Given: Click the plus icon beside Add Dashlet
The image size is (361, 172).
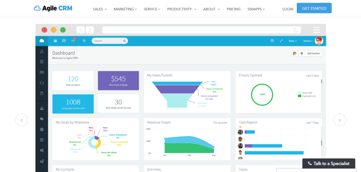Looking at the screenshot, I should pyautogui.click(x=301, y=53).
